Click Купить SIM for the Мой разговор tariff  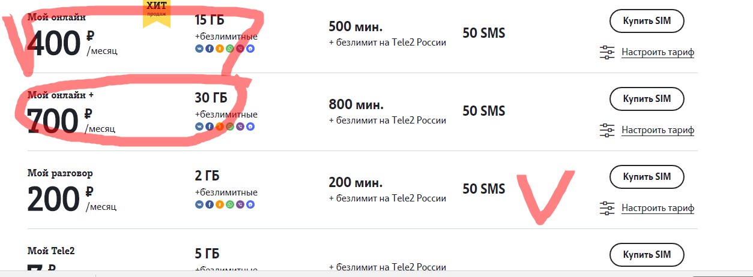pyautogui.click(x=647, y=177)
